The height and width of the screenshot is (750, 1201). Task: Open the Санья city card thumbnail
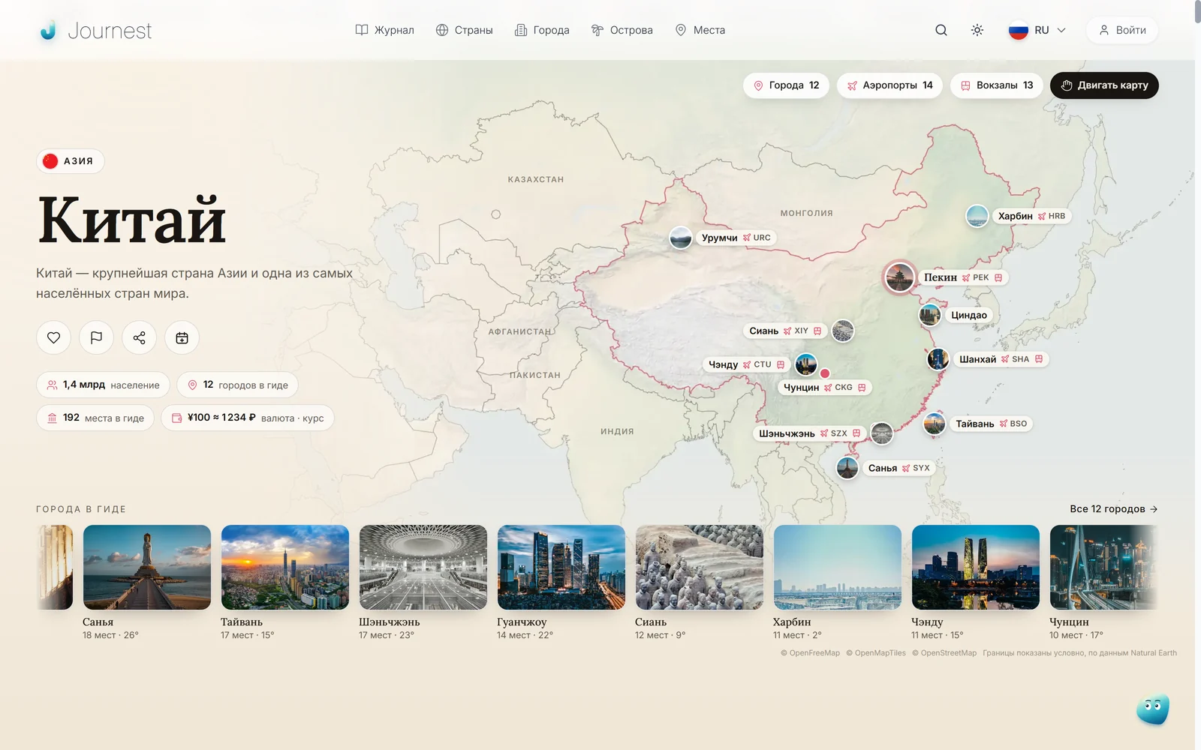147,567
